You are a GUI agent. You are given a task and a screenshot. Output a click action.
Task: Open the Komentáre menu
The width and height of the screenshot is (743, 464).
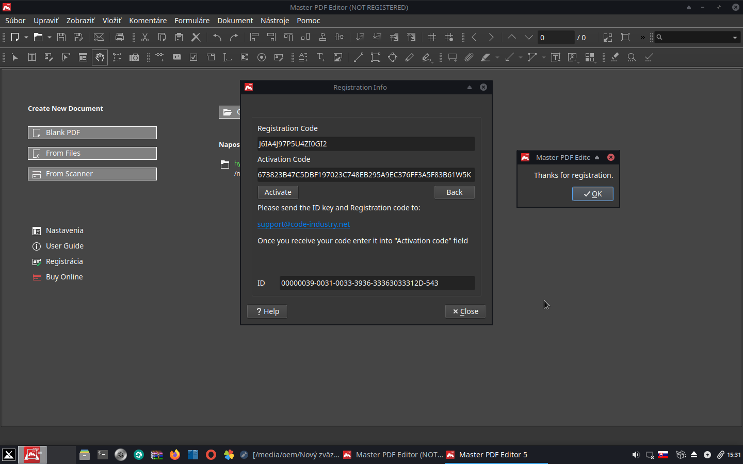(x=148, y=21)
